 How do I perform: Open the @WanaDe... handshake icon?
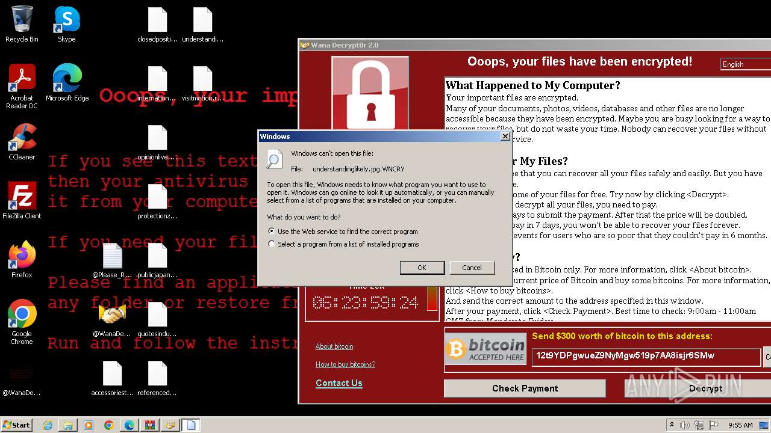pos(112,319)
